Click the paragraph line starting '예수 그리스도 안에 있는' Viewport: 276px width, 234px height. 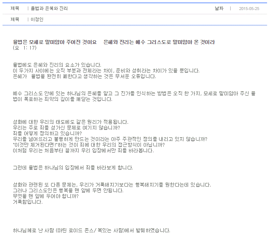[134, 93]
